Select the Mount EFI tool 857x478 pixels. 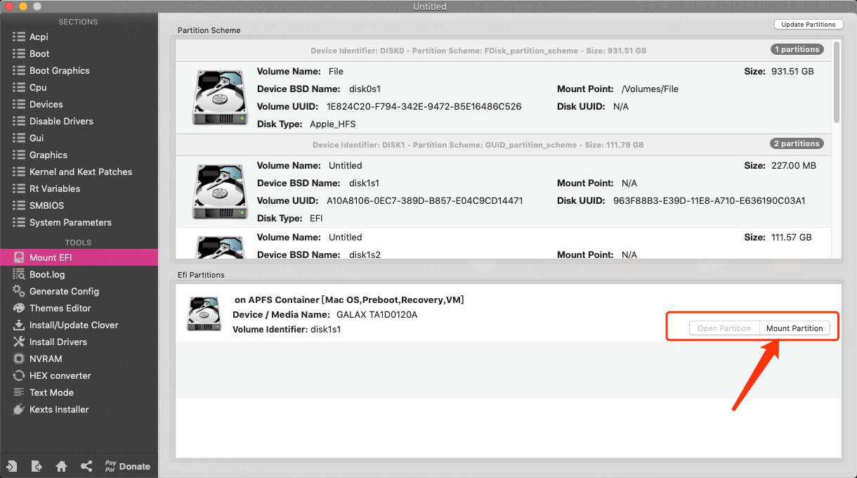coord(79,257)
